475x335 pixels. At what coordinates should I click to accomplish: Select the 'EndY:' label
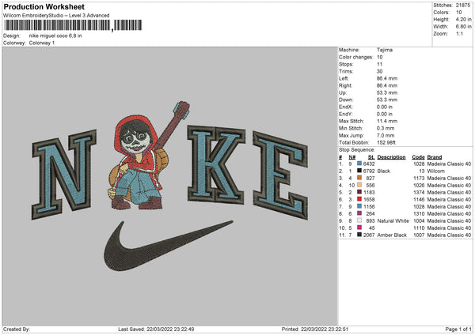pyautogui.click(x=346, y=114)
